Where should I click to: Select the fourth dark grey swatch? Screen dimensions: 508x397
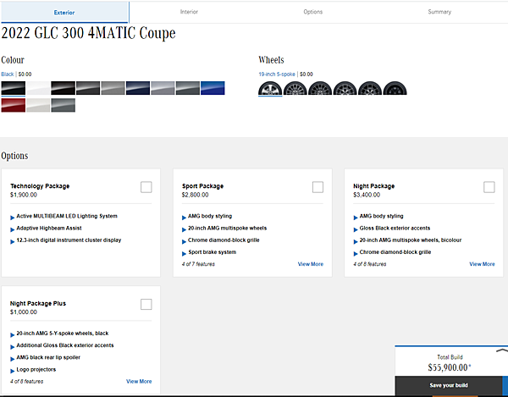88,88
